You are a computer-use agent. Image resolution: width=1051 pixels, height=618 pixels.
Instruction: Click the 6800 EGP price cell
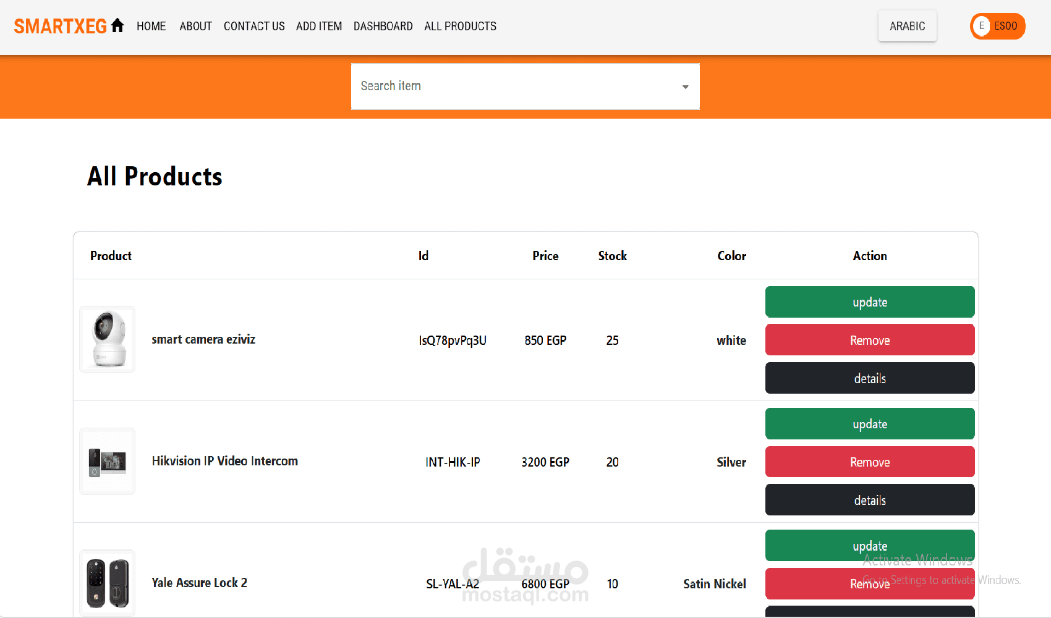(545, 584)
